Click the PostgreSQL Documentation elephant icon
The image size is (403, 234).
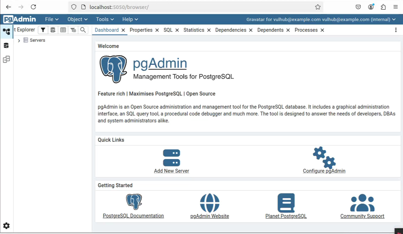(134, 202)
